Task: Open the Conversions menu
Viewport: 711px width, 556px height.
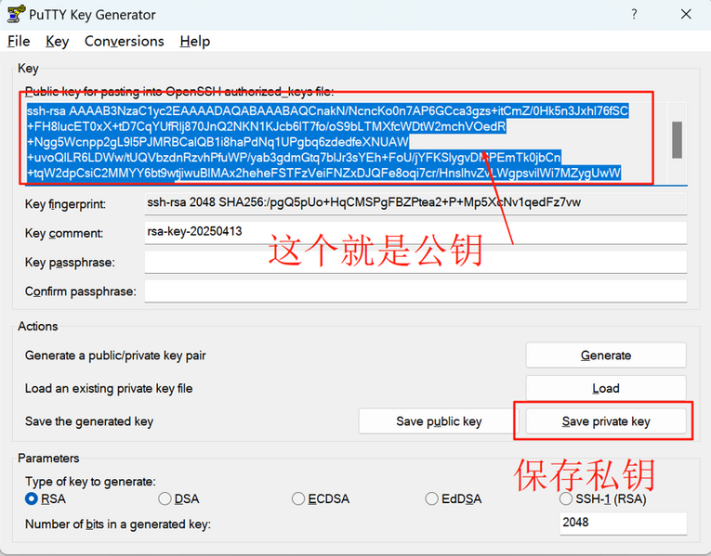Action: pyautogui.click(x=124, y=41)
